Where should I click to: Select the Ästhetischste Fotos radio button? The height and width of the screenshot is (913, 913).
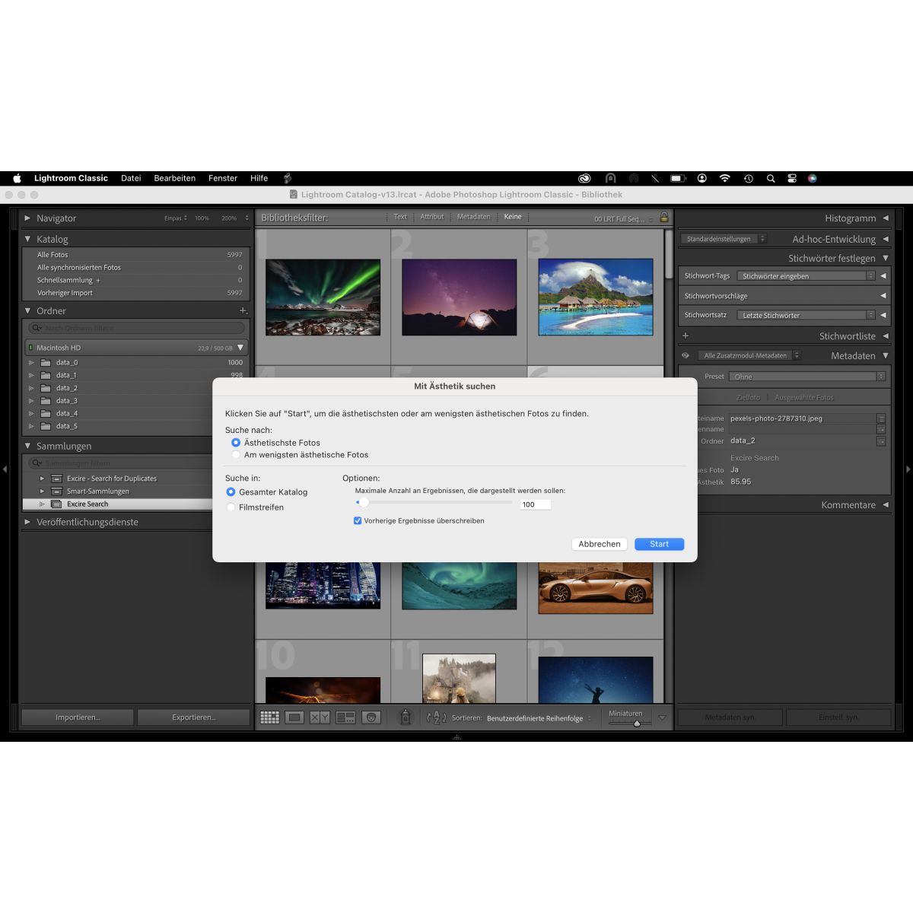tap(236, 443)
